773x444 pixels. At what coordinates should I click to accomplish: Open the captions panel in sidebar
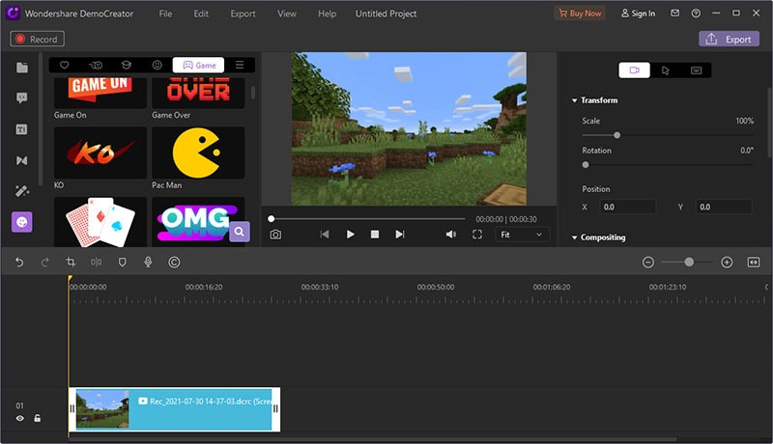tap(21, 129)
